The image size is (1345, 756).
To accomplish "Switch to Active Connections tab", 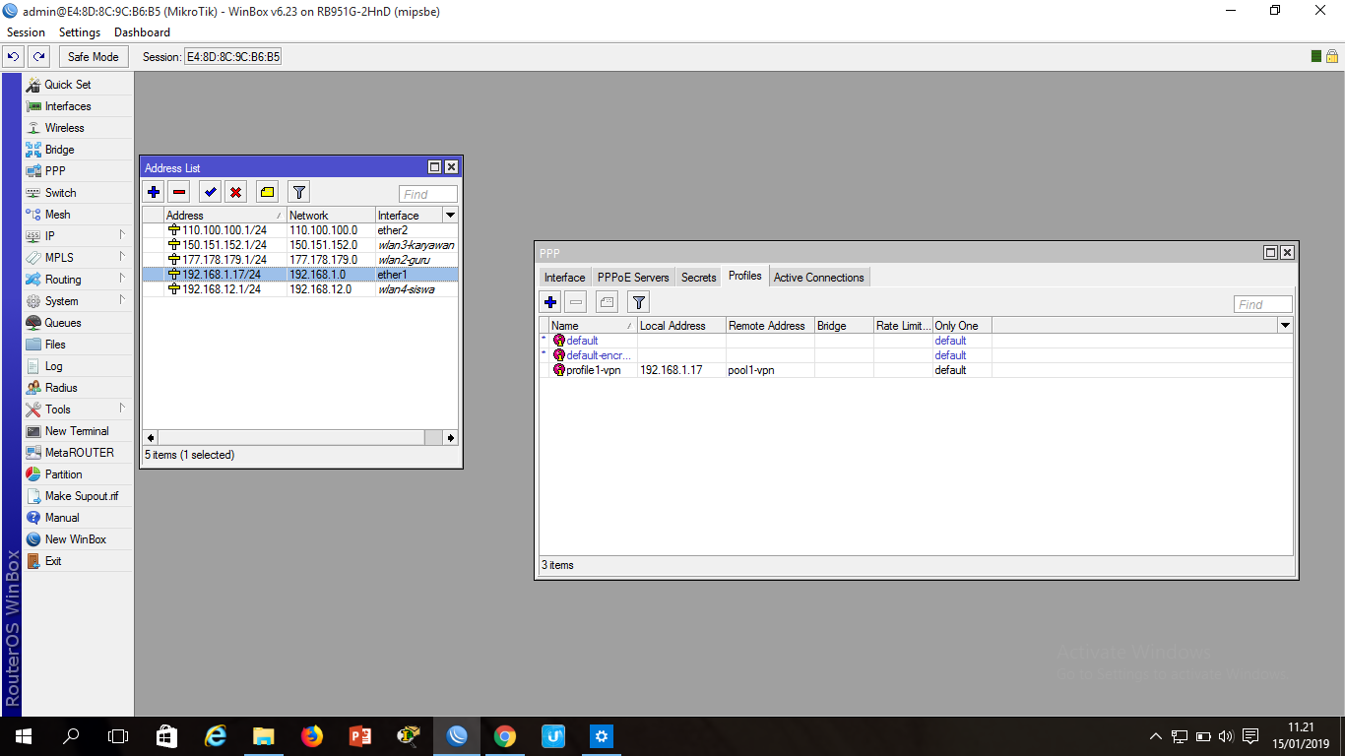I will pos(819,278).
